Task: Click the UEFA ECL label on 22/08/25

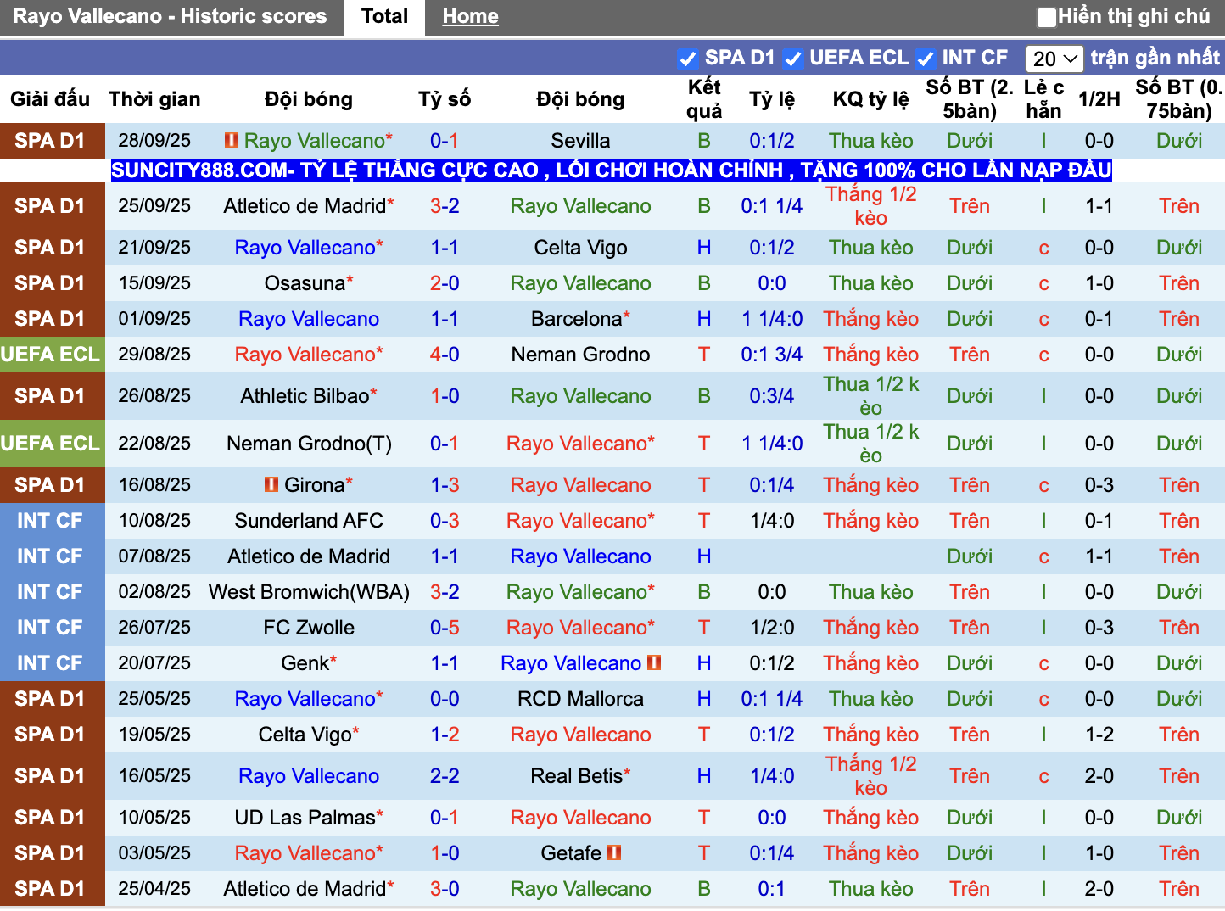Action: (x=50, y=444)
